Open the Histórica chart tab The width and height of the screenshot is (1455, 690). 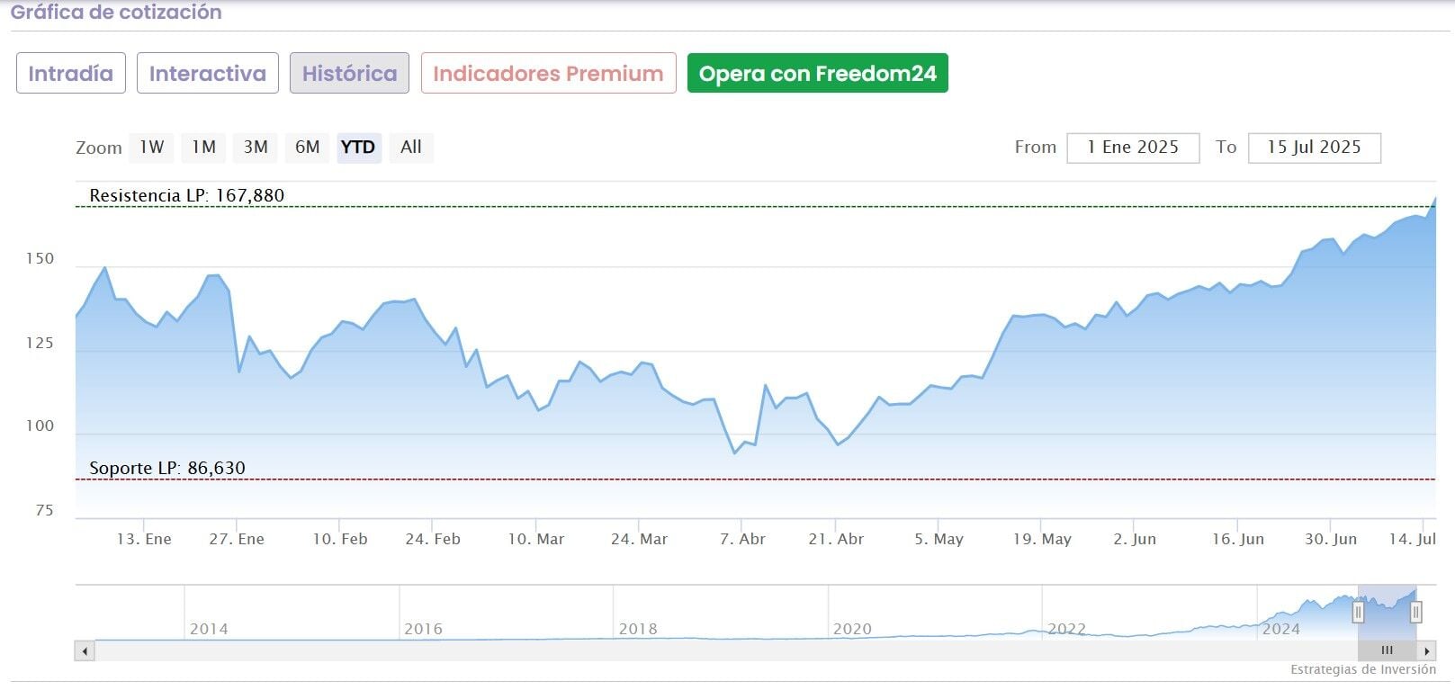click(x=349, y=74)
